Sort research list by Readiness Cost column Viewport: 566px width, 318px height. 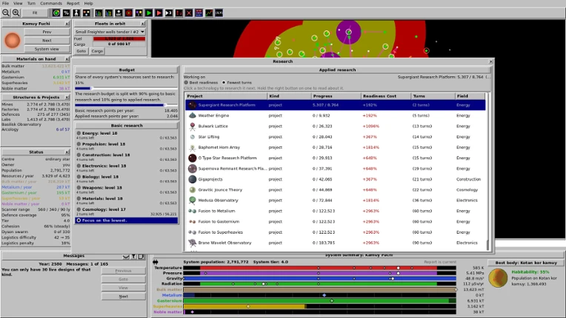[x=386, y=96]
